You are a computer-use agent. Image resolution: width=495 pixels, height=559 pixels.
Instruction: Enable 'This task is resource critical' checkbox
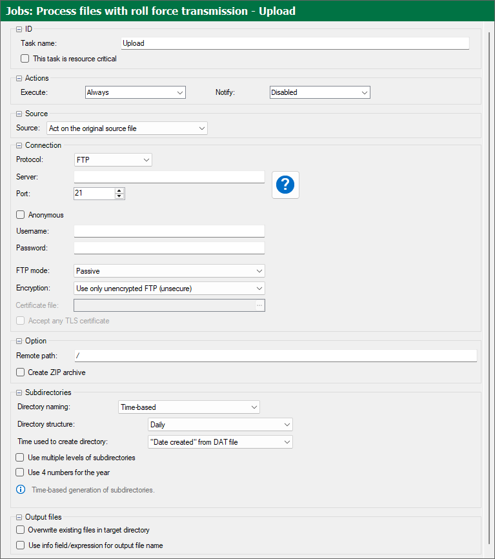point(25,59)
